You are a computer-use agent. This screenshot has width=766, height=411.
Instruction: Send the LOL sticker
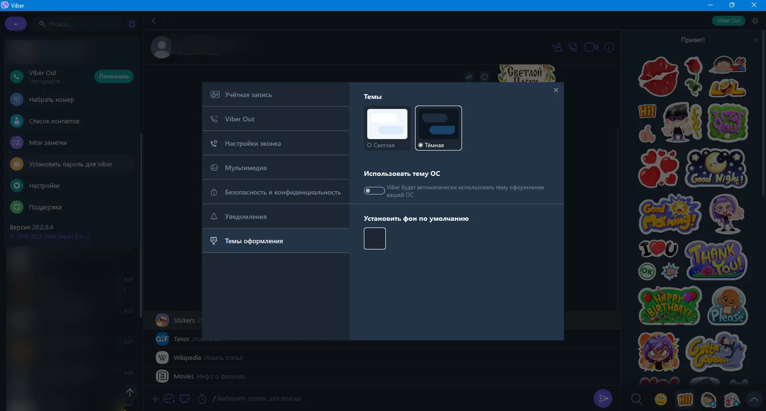[728, 87]
